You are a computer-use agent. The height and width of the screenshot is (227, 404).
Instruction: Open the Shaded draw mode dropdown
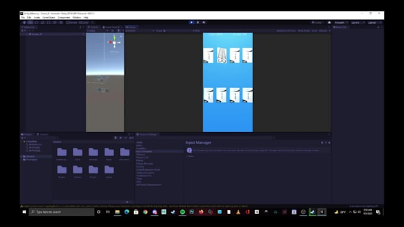point(97,31)
